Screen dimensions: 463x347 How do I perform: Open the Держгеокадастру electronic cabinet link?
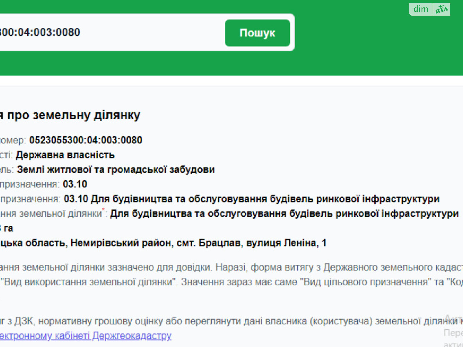click(86, 336)
